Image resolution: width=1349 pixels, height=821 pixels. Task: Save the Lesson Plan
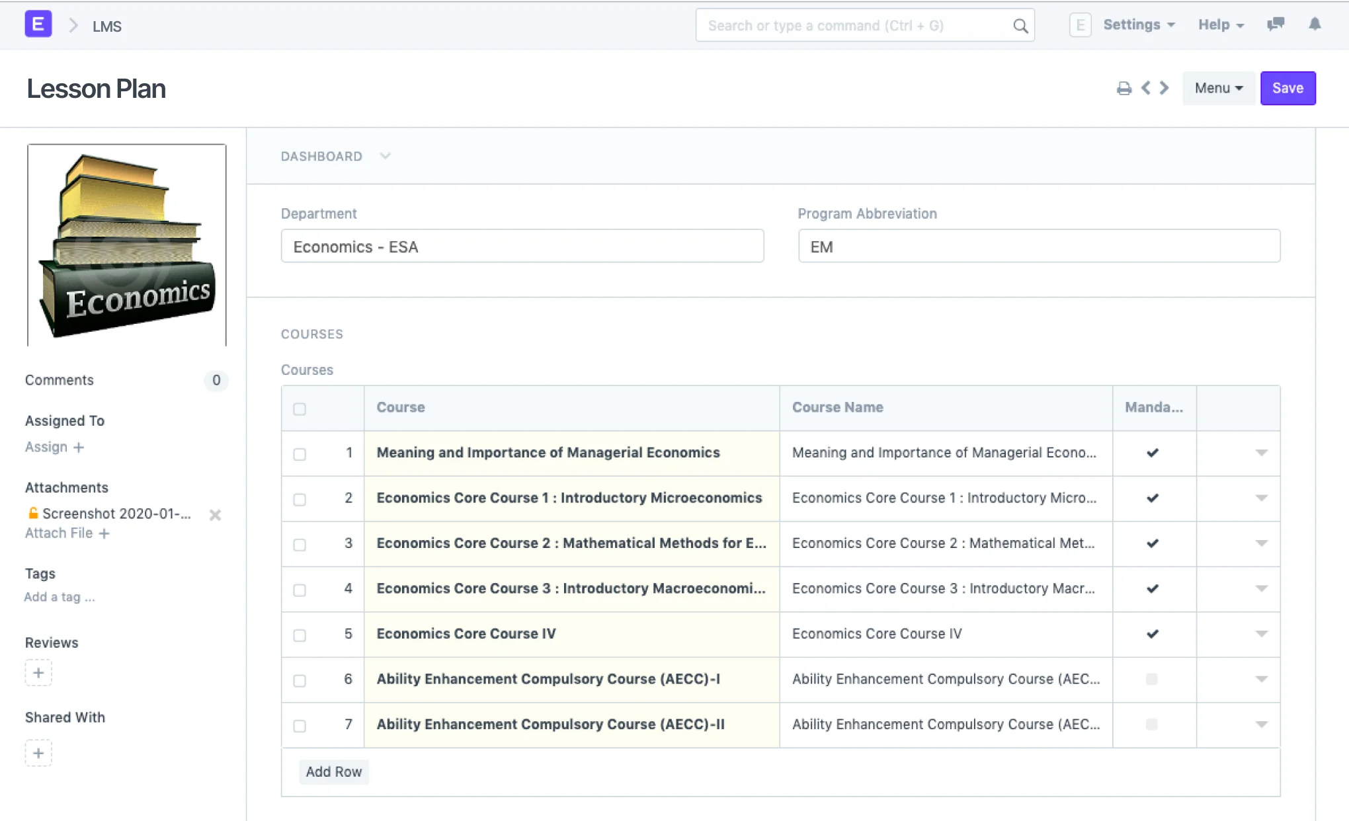tap(1287, 88)
